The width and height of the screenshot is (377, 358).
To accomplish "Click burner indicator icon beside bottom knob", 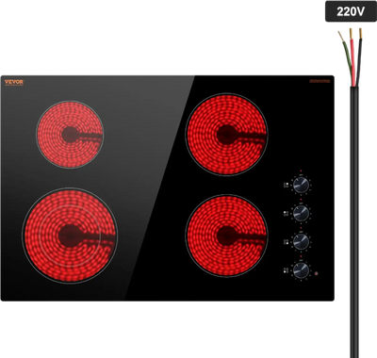I will [286, 270].
